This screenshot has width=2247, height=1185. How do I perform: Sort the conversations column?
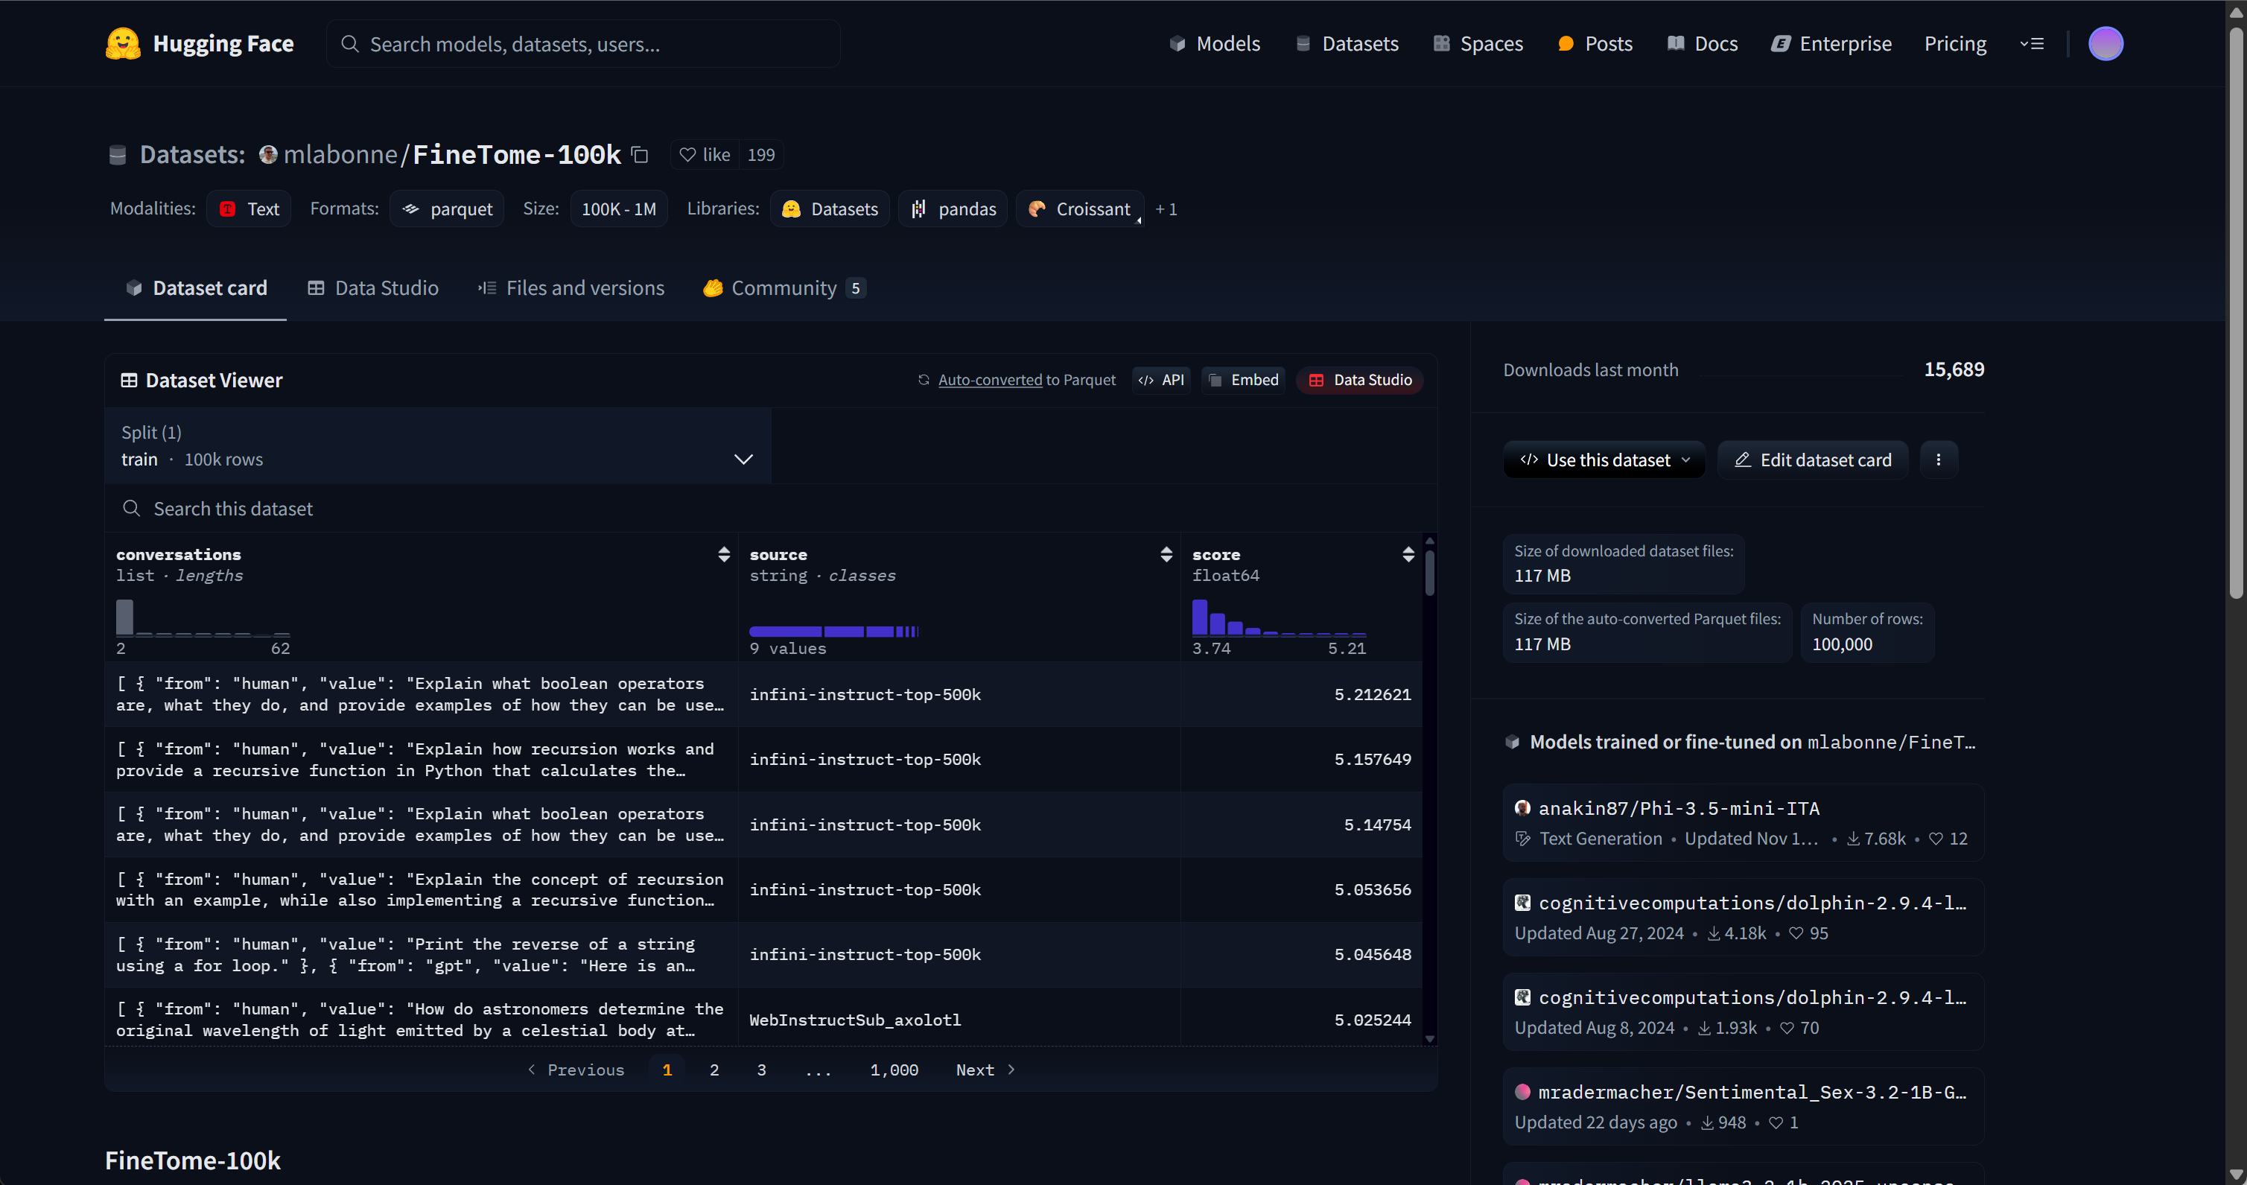click(723, 555)
